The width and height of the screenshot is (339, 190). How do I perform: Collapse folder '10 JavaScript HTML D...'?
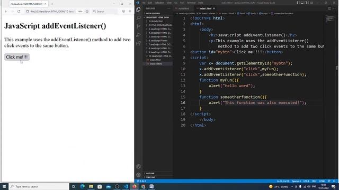click(x=159, y=56)
